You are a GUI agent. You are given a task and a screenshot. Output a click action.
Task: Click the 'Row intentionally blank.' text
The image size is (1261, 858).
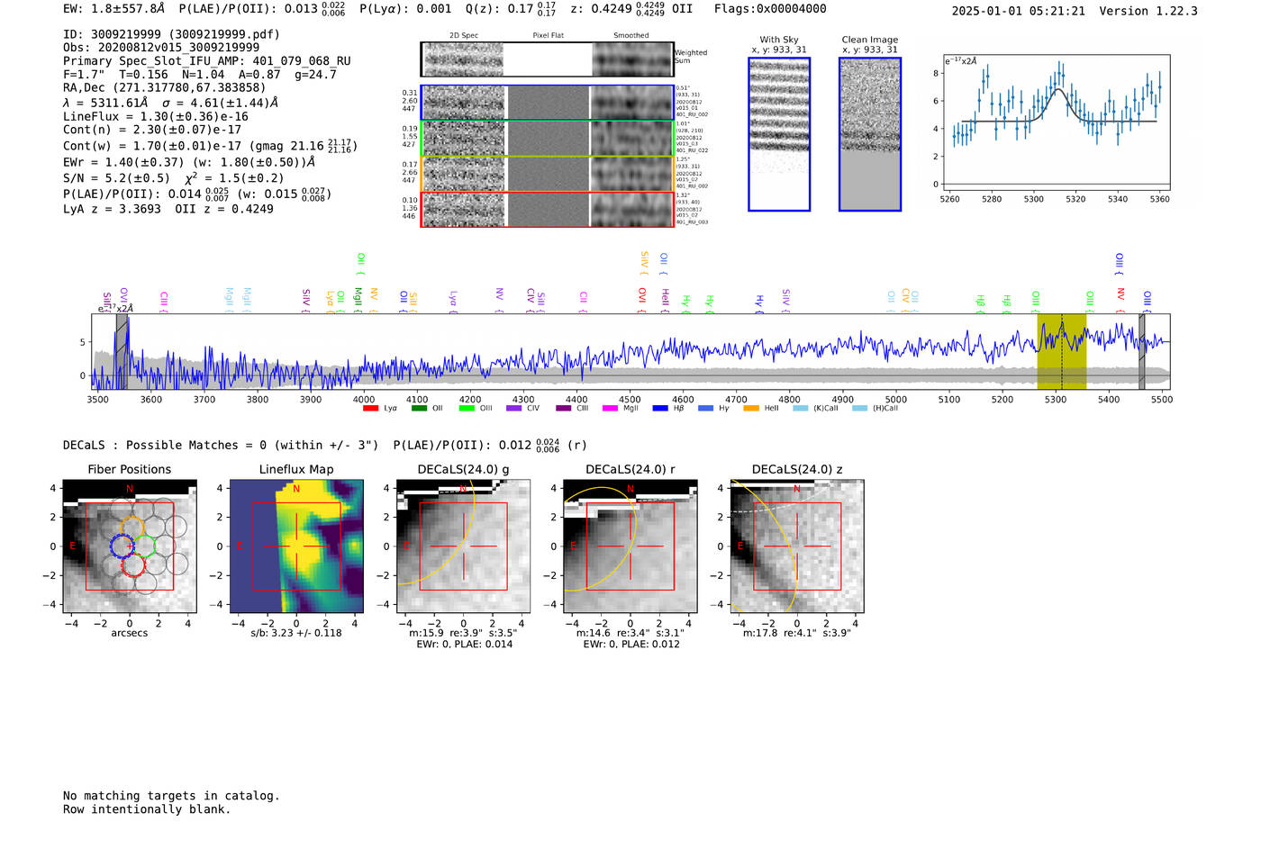[147, 809]
